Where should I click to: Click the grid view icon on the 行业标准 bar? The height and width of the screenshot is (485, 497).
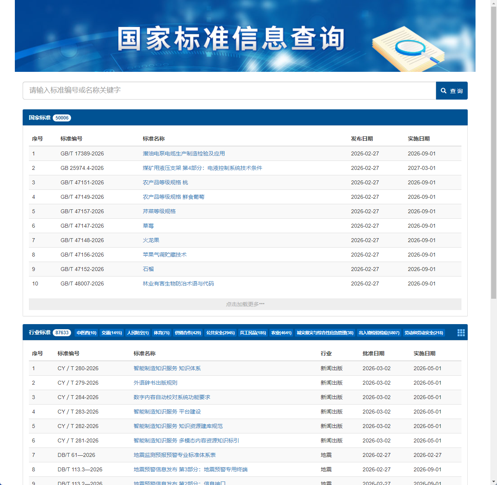click(461, 332)
